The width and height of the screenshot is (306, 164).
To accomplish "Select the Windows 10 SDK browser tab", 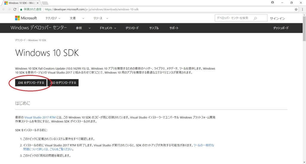I will 21,3.
